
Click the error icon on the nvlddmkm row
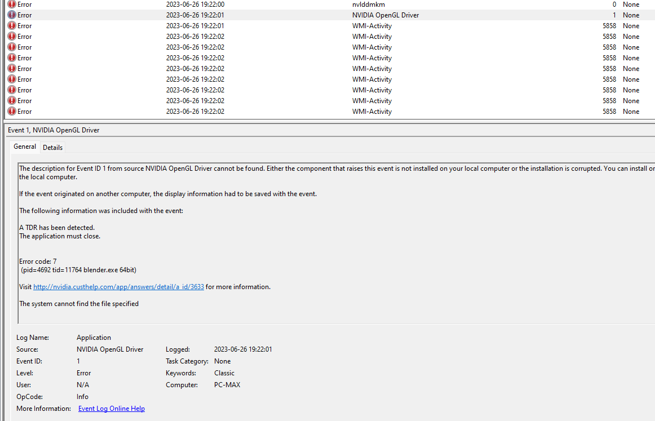click(x=11, y=5)
